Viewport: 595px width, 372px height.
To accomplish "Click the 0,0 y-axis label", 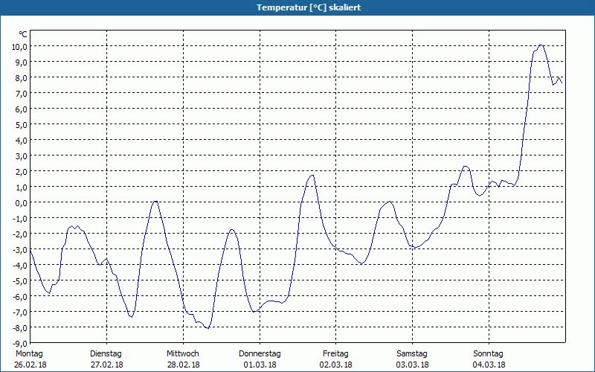I will (x=22, y=202).
